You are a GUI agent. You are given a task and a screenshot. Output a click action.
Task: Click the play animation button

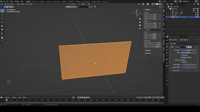(84, 97)
